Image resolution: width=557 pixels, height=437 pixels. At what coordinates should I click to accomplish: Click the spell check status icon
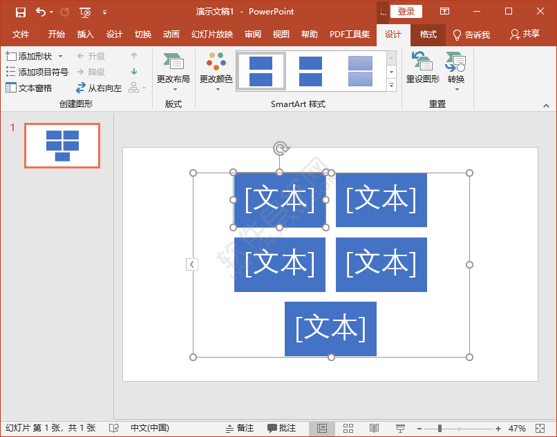(114, 428)
